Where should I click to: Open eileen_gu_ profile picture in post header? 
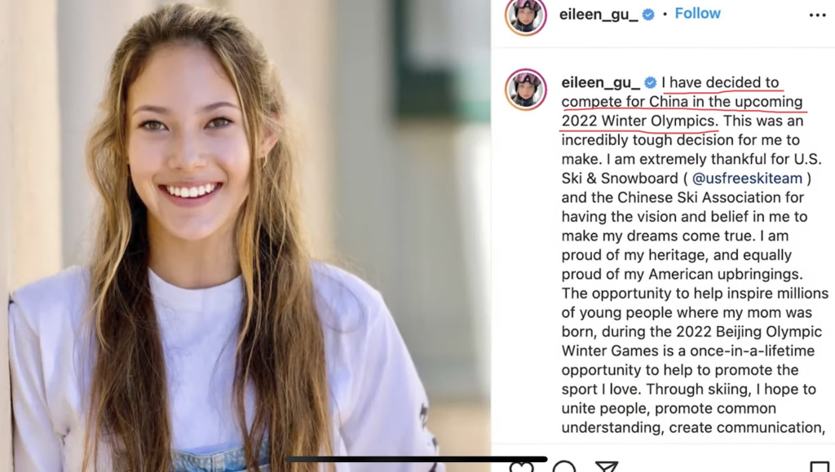pos(526,15)
